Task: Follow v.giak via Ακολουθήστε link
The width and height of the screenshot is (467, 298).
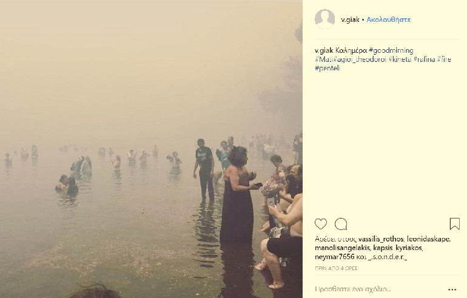Action: [x=388, y=19]
